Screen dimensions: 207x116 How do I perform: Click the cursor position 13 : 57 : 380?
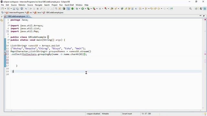pos(146,114)
